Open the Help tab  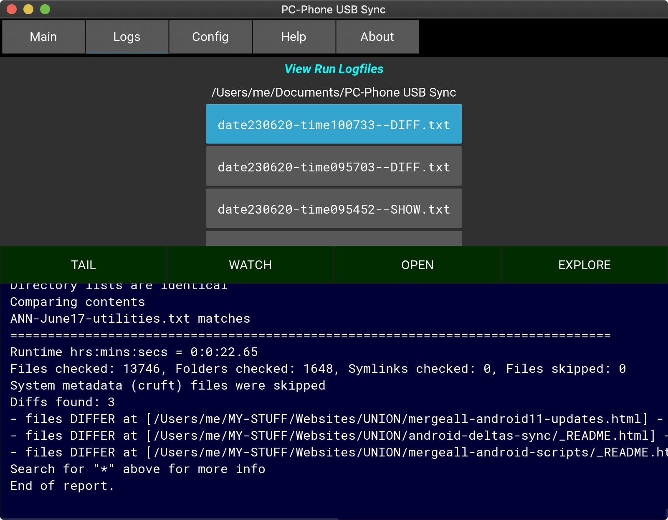tap(294, 37)
